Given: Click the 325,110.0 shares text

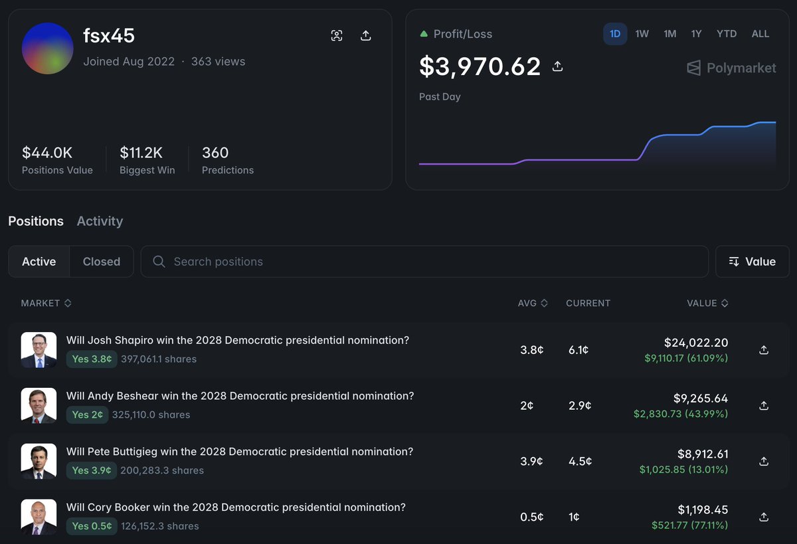Looking at the screenshot, I should point(151,414).
